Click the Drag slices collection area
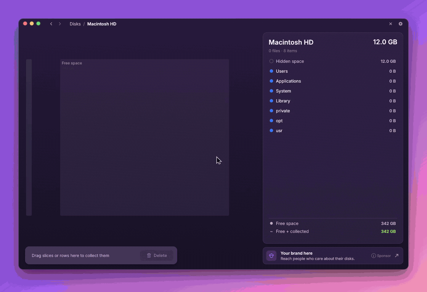 point(101,255)
